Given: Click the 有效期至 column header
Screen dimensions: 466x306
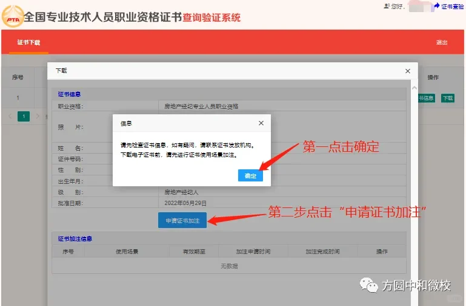Looking at the screenshot, I should [x=194, y=252].
